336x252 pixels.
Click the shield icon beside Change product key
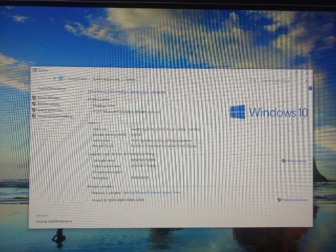click(x=279, y=199)
